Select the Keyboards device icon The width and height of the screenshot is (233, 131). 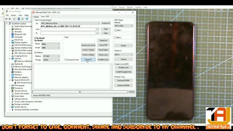point(13,64)
